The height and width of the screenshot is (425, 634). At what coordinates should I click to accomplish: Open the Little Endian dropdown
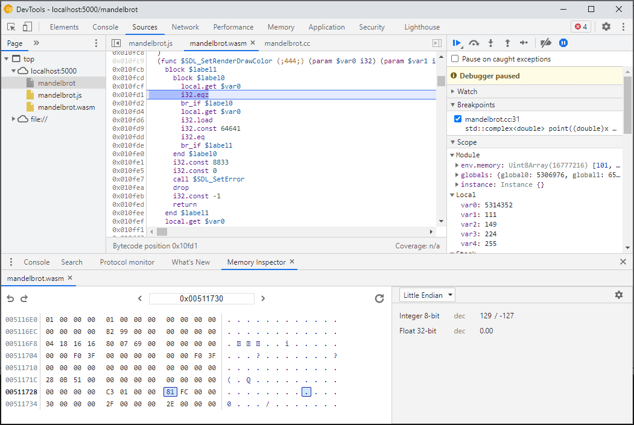pos(426,295)
